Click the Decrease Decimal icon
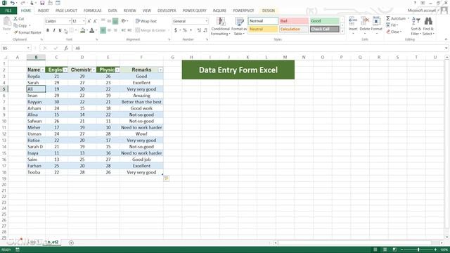The image size is (450, 253). click(205, 30)
